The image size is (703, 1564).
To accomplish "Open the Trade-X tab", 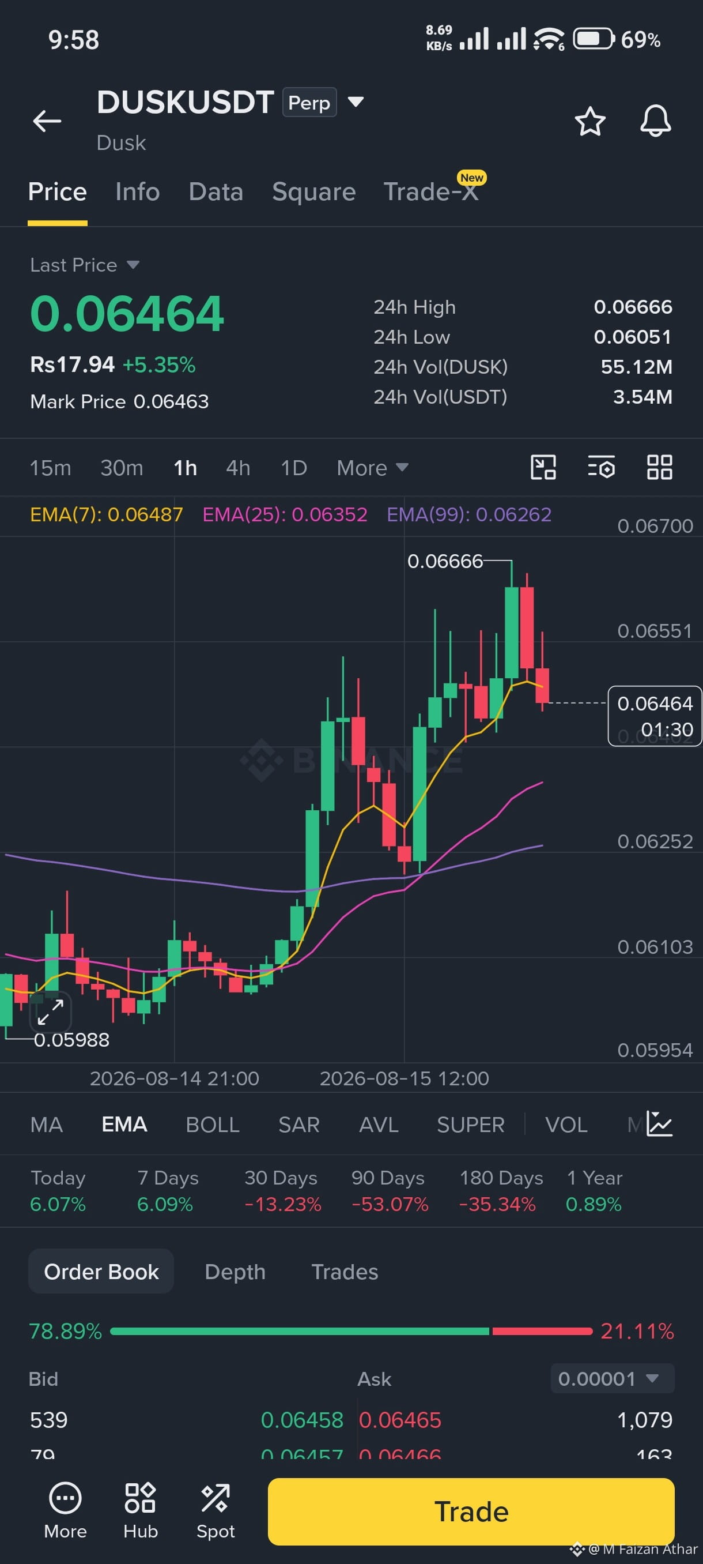I will [x=431, y=192].
